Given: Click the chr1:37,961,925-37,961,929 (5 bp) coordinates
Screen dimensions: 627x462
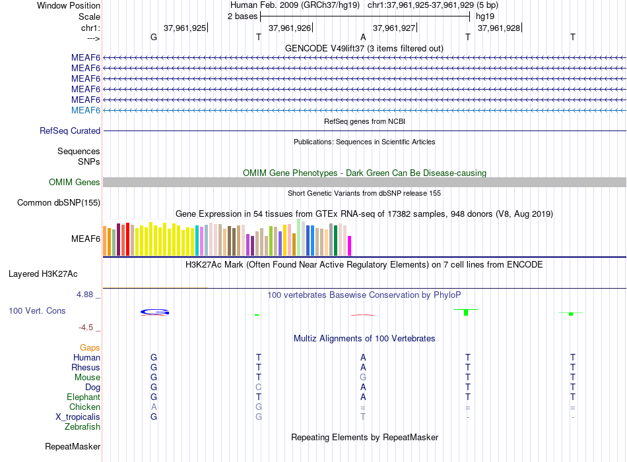Looking at the screenshot, I should [433, 5].
